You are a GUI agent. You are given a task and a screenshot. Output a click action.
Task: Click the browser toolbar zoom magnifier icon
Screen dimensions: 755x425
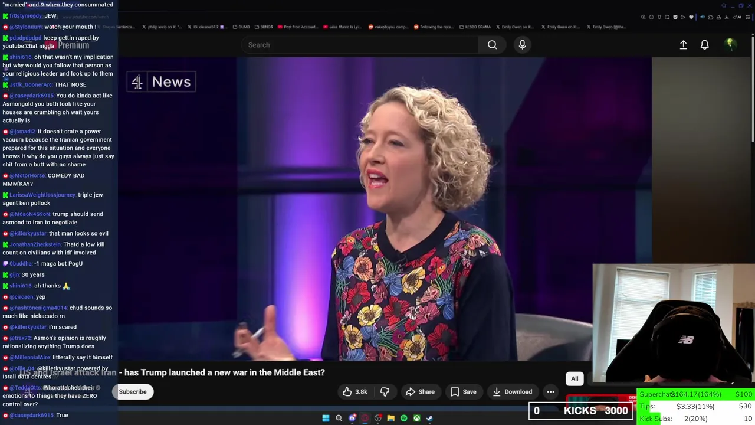(644, 17)
